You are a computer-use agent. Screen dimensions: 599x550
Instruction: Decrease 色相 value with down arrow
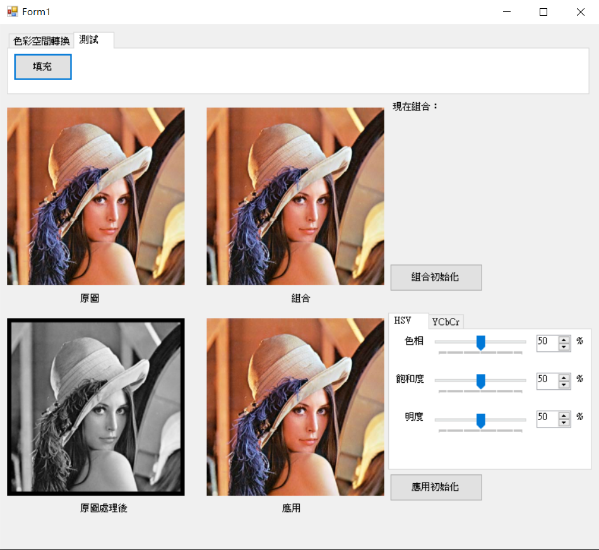(x=564, y=346)
